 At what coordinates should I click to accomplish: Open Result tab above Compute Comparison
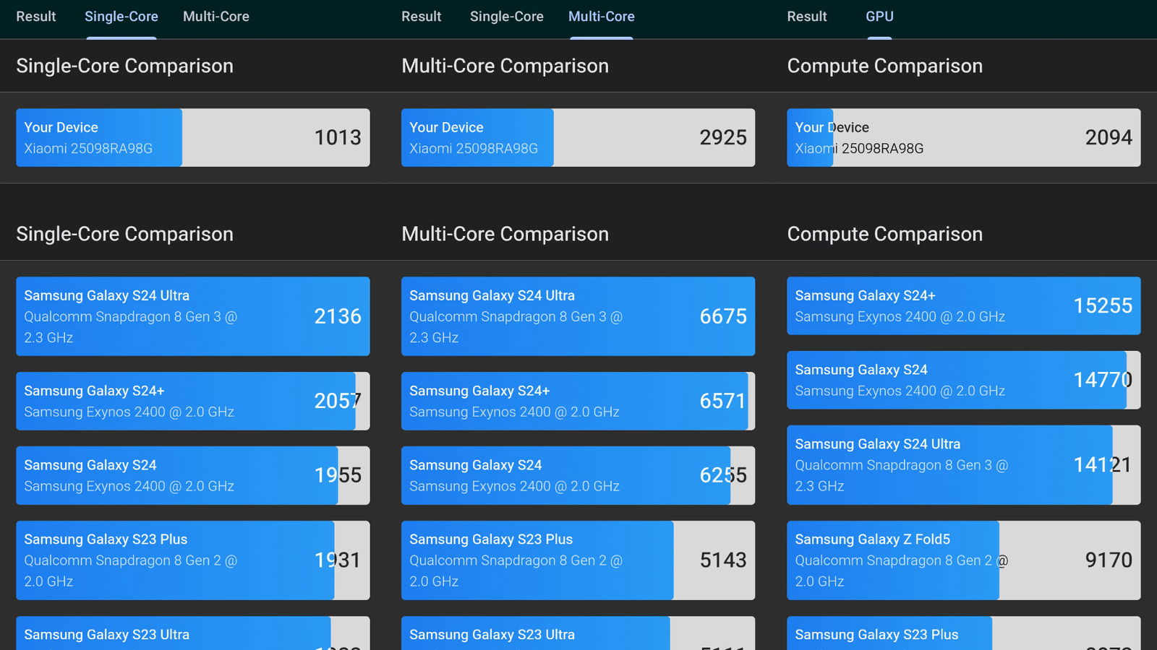(806, 17)
